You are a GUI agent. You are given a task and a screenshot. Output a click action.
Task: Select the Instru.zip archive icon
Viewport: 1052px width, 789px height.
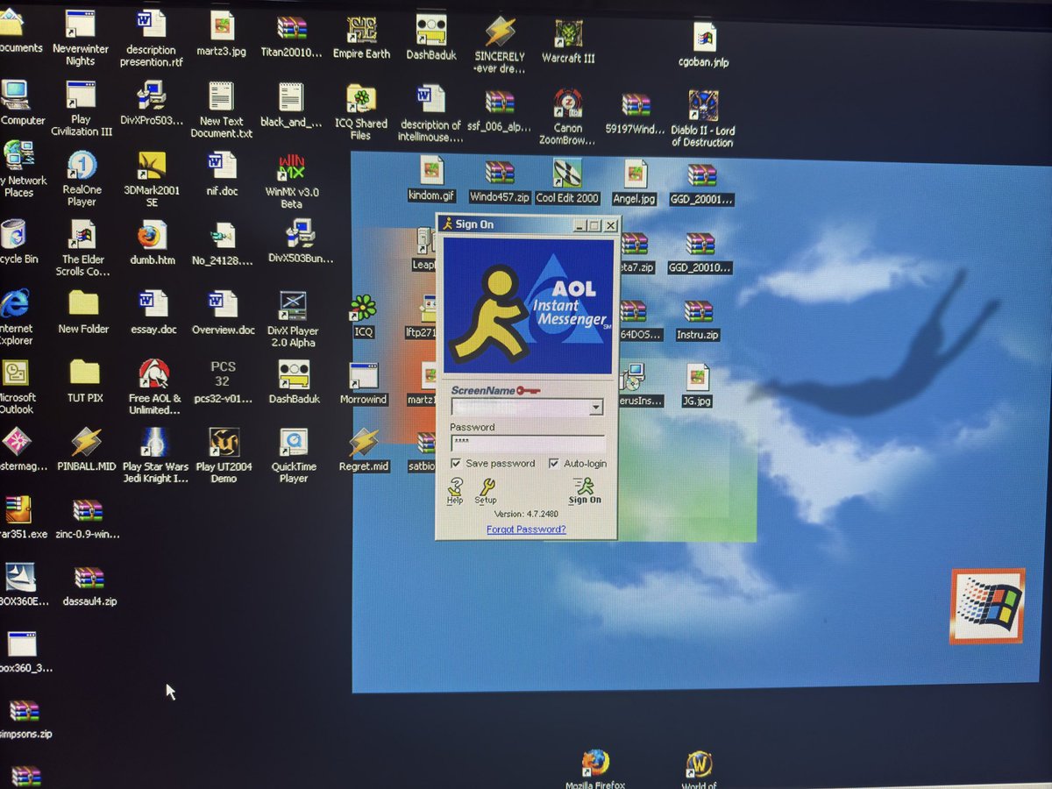(699, 311)
